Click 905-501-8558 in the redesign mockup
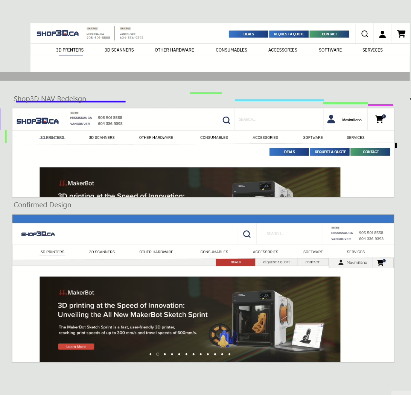411x395 pixels. 110,118
